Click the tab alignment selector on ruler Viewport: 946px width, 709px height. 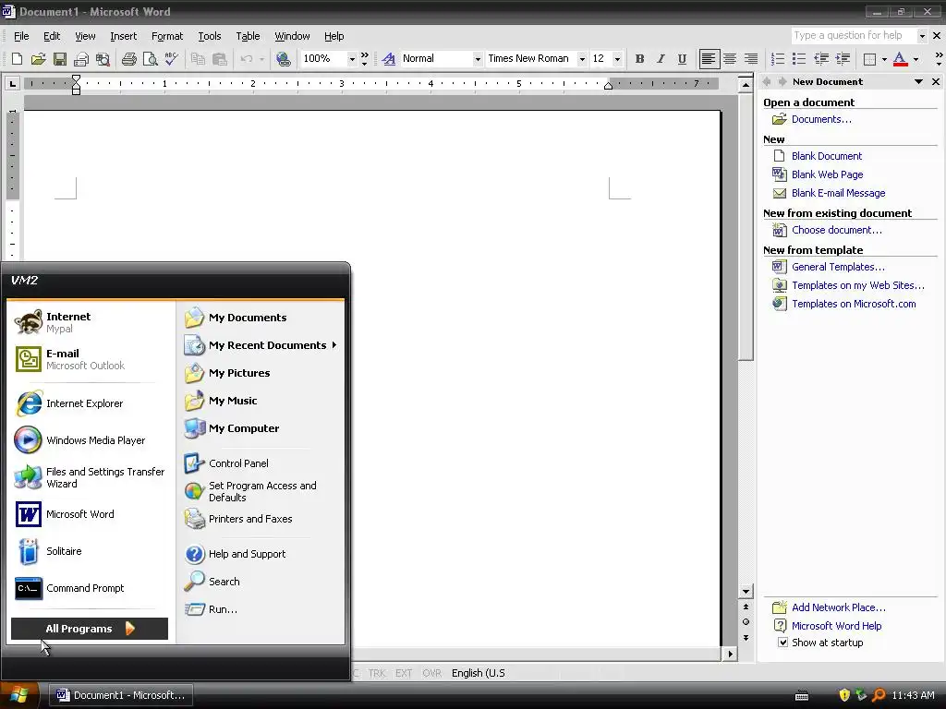[x=13, y=84]
